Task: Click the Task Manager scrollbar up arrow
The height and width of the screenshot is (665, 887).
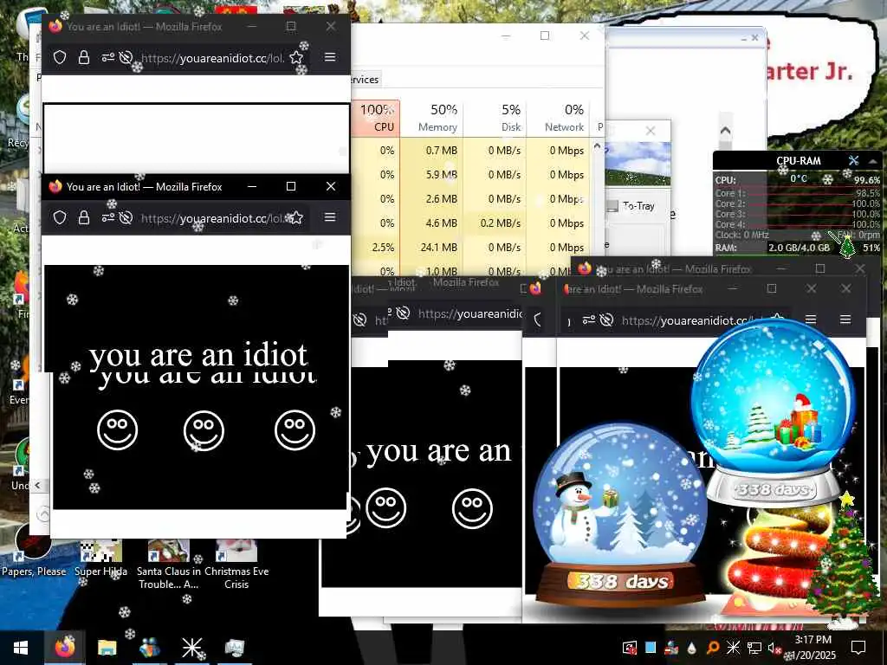Action: [x=598, y=145]
